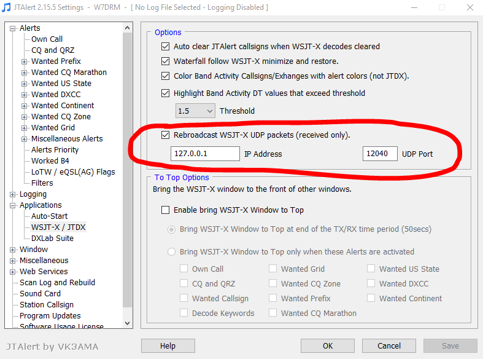Click the Cancel button
Image resolution: width=483 pixels, height=359 pixels.
(388, 346)
